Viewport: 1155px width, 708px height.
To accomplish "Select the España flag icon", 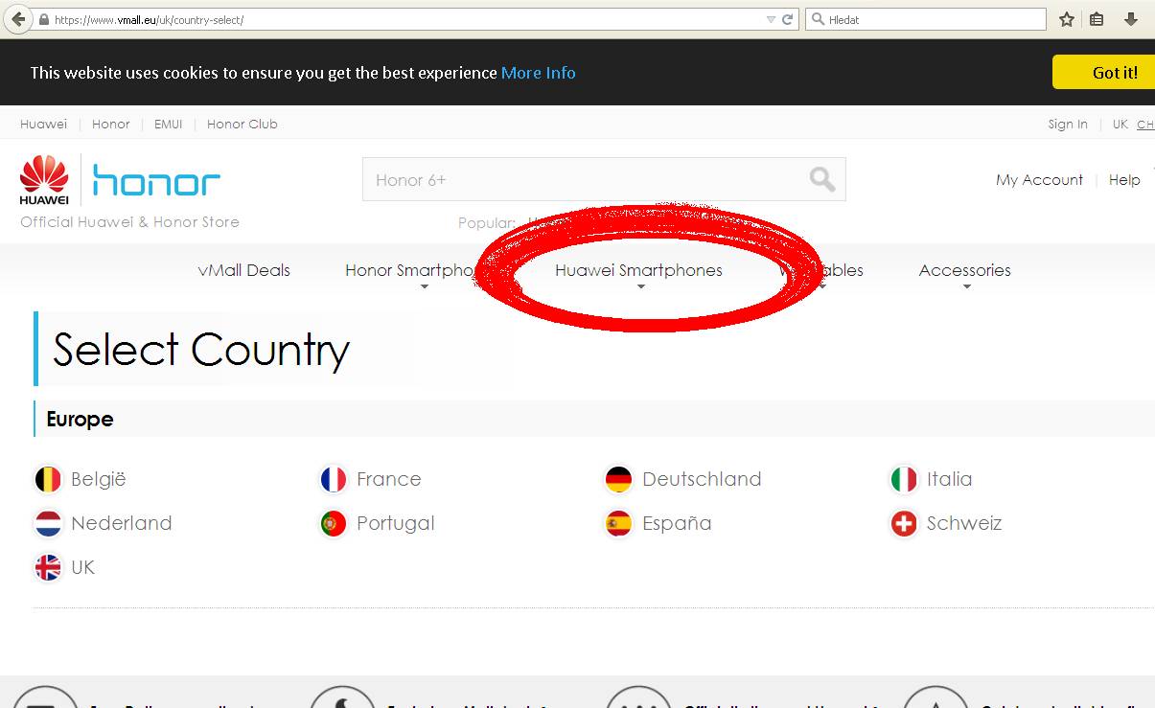I will tap(619, 523).
